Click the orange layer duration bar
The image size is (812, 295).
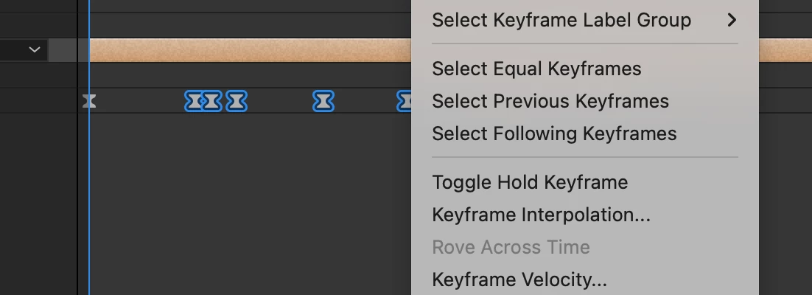click(x=251, y=50)
